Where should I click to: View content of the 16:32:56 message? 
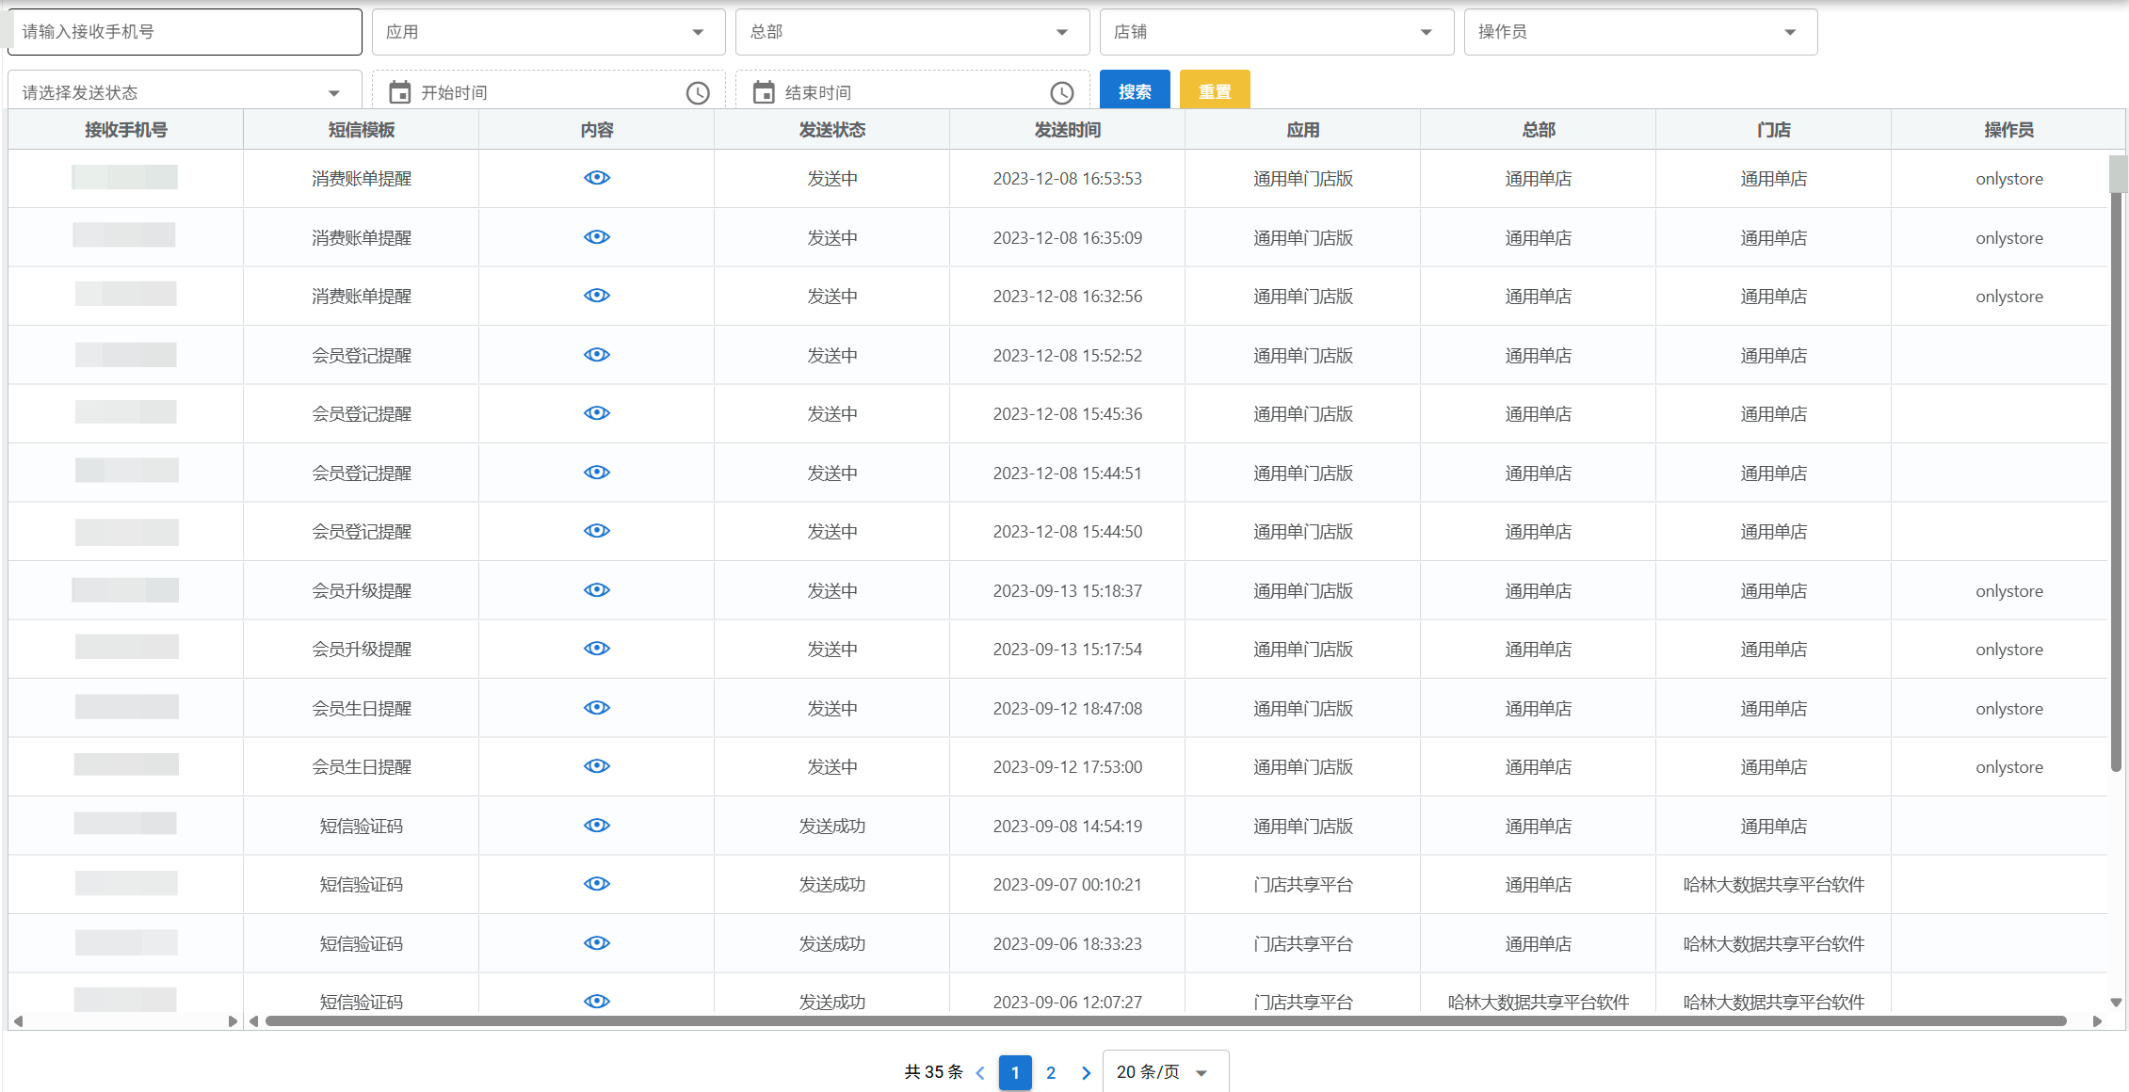point(597,296)
